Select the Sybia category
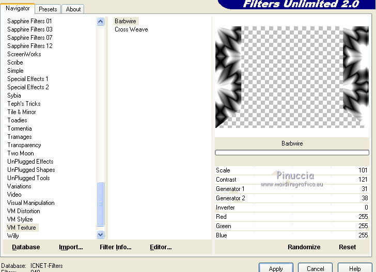Viewport: 376px width, 272px height. [14, 95]
